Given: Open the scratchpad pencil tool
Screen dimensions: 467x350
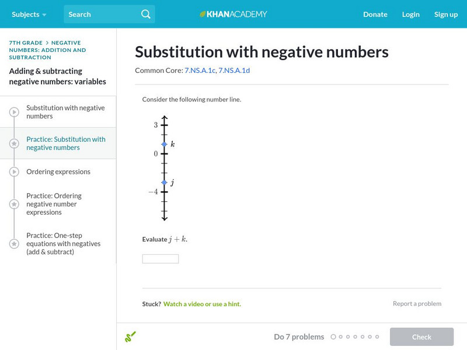Looking at the screenshot, I should pyautogui.click(x=130, y=337).
